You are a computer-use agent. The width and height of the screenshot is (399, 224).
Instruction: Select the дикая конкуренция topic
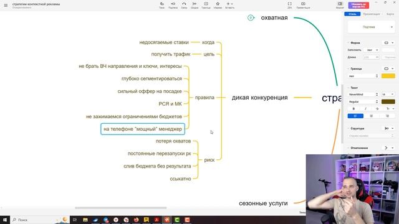click(259, 98)
